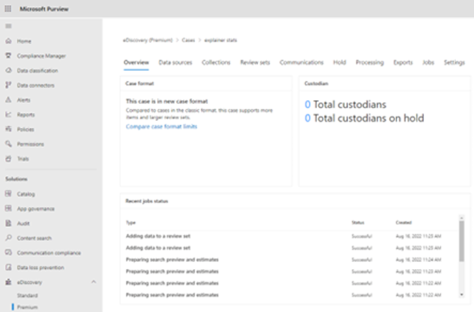Click the jobs list scroll up arrow

click(x=462, y=218)
